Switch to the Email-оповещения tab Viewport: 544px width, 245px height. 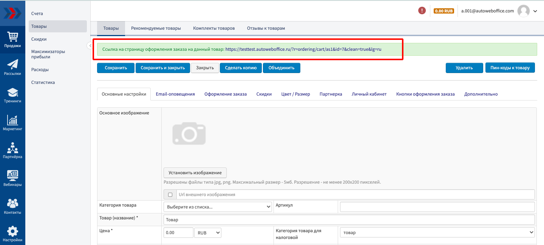(175, 94)
